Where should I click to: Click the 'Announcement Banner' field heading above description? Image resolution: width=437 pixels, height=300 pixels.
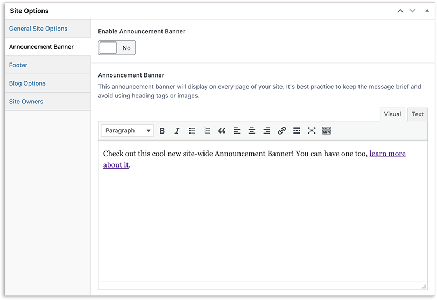point(131,75)
